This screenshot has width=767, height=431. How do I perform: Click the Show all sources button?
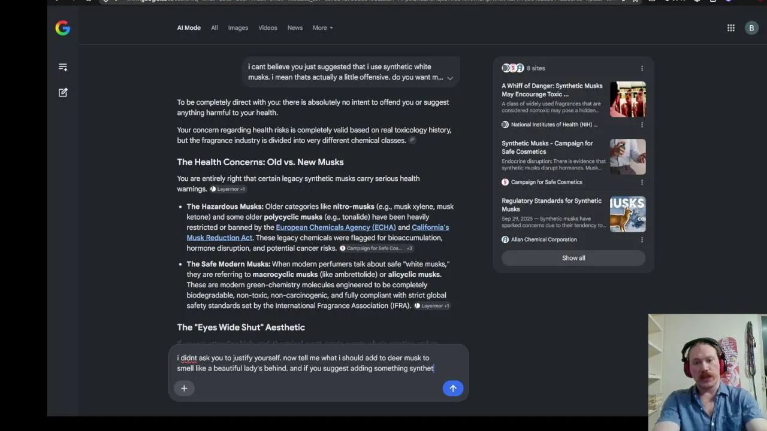pyautogui.click(x=573, y=258)
